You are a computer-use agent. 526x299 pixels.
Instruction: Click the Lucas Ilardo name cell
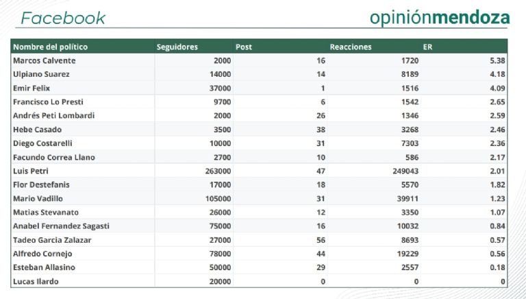36,281
